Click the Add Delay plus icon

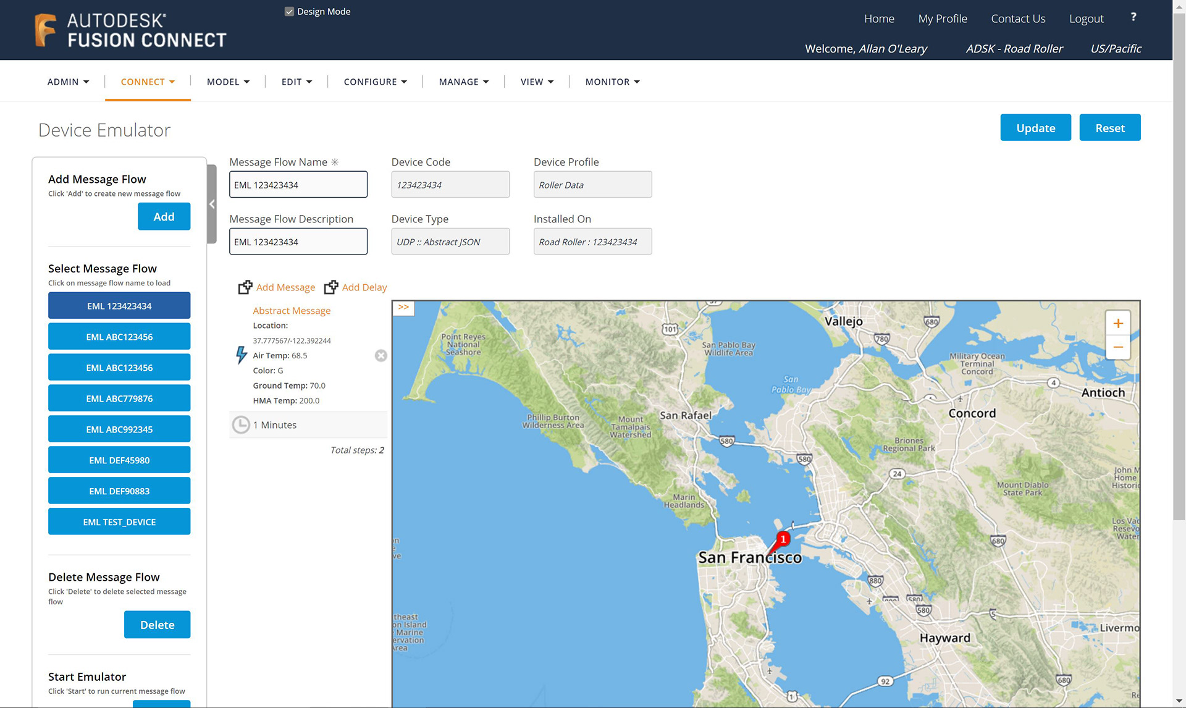[331, 287]
